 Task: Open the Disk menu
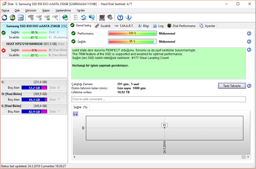click(17, 10)
